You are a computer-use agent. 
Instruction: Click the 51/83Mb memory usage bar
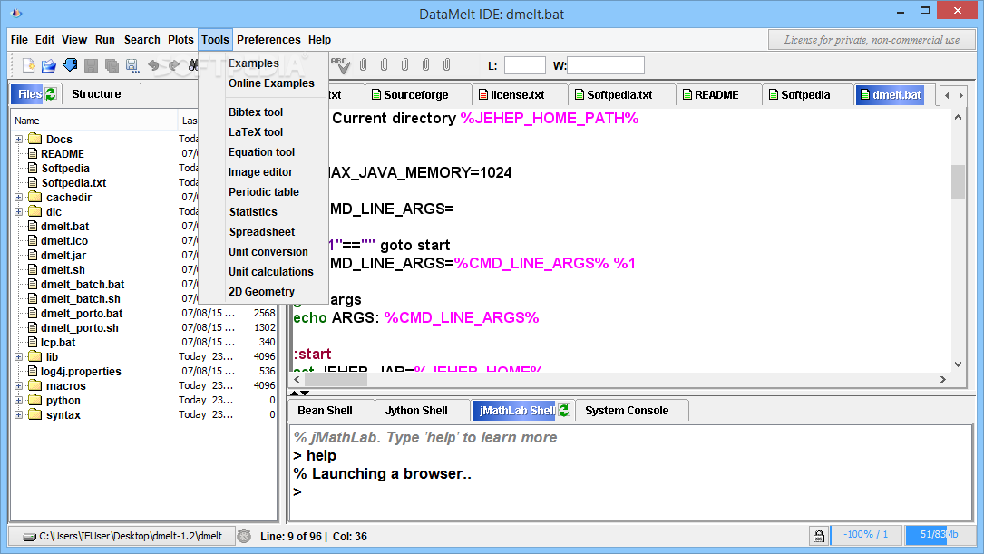click(x=939, y=535)
